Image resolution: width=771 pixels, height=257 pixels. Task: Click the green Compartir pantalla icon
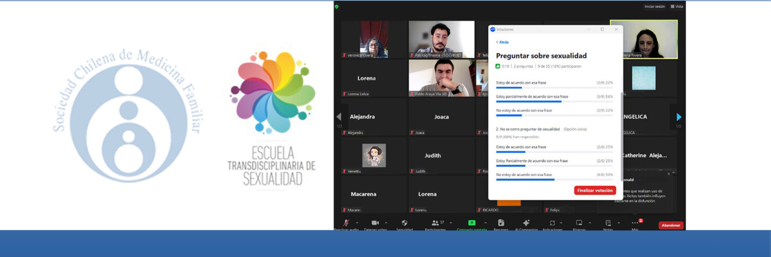click(472, 223)
